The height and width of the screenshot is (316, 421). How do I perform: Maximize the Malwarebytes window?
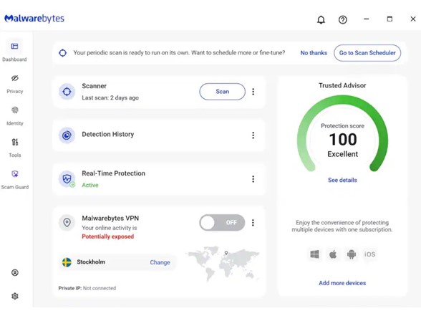pyautogui.click(x=389, y=19)
